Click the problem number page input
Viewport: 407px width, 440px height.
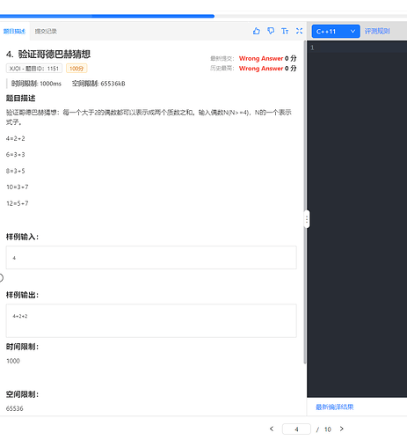pyautogui.click(x=296, y=429)
